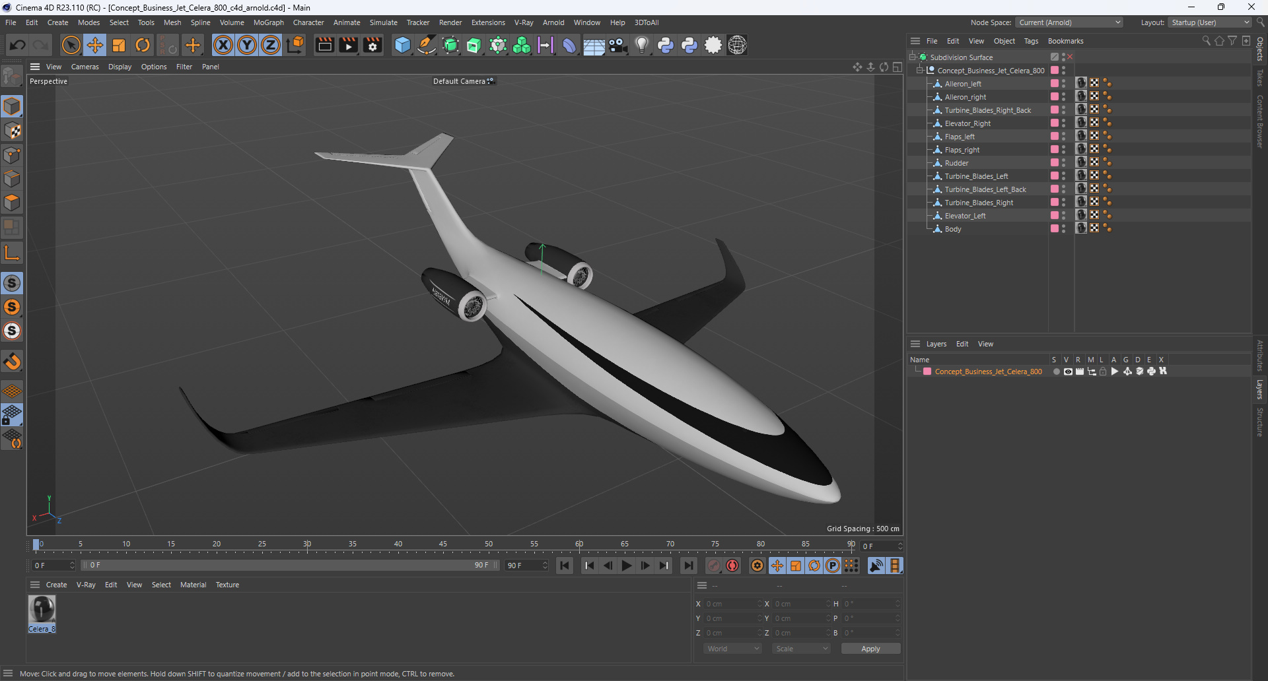The height and width of the screenshot is (681, 1268).
Task: Open the World coordinate dropdown
Action: pyautogui.click(x=732, y=649)
